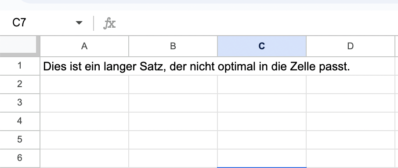Select row 2 header
The height and width of the screenshot is (168, 398).
pos(20,84)
